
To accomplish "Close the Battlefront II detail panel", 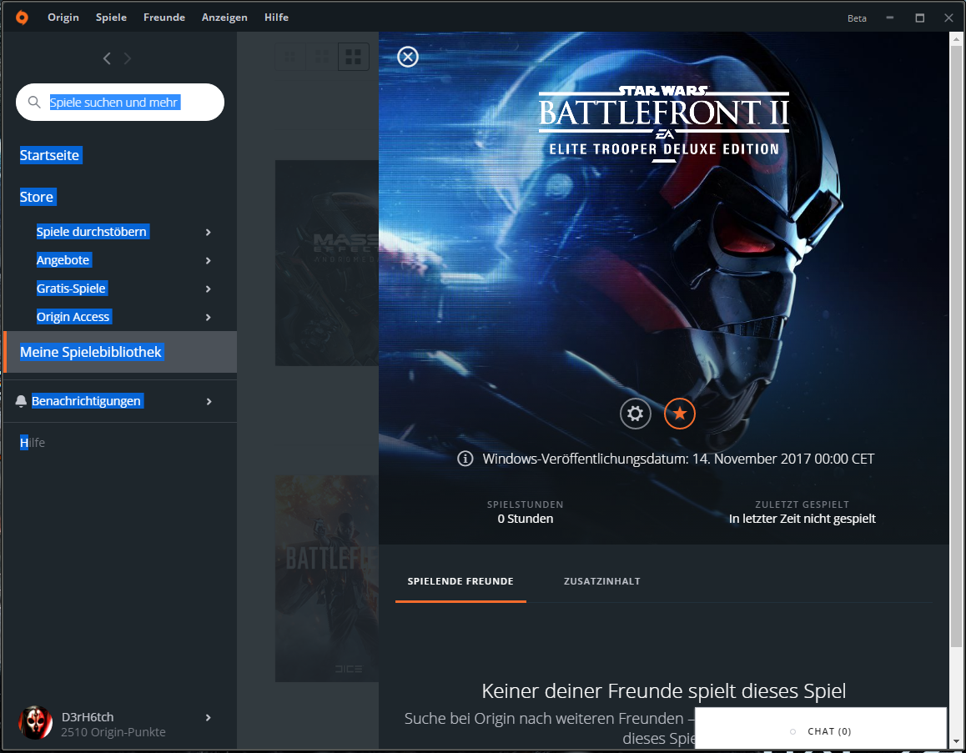I will click(x=408, y=57).
